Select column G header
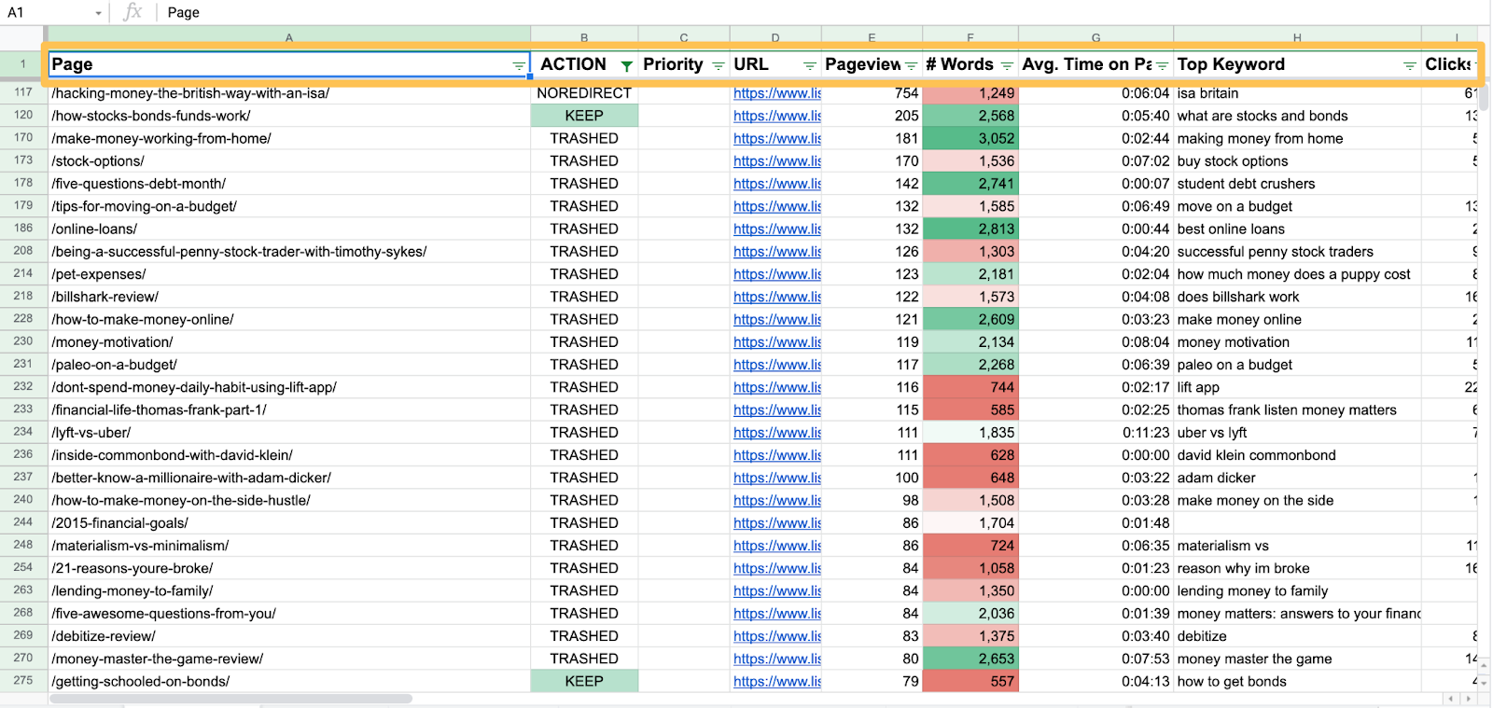Screen dimensions: 1493x708 1095,37
